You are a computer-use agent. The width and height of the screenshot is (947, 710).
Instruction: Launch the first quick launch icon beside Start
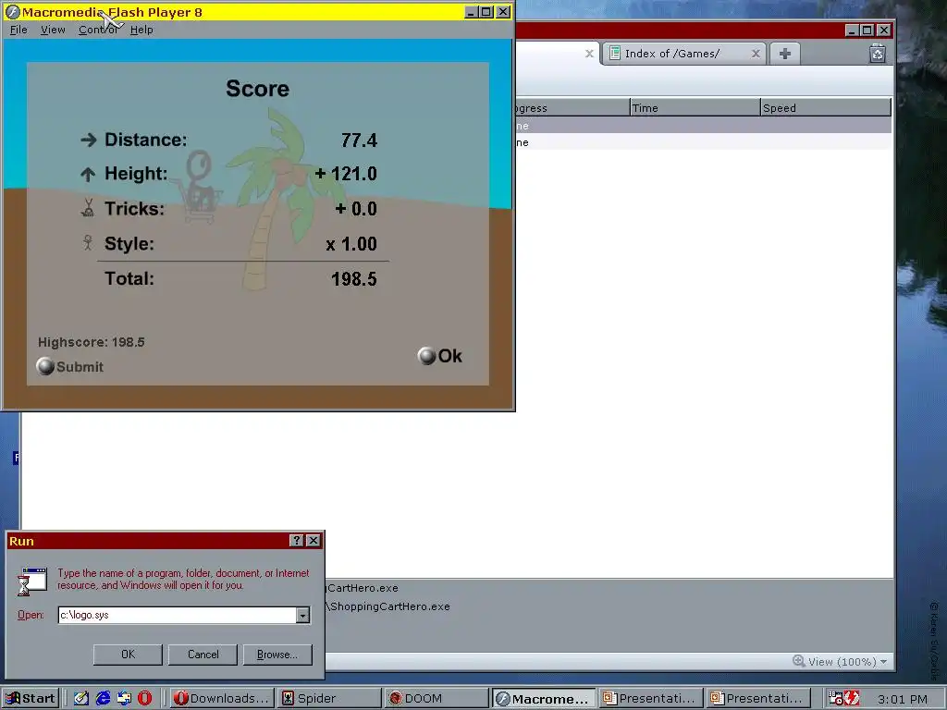tap(81, 699)
